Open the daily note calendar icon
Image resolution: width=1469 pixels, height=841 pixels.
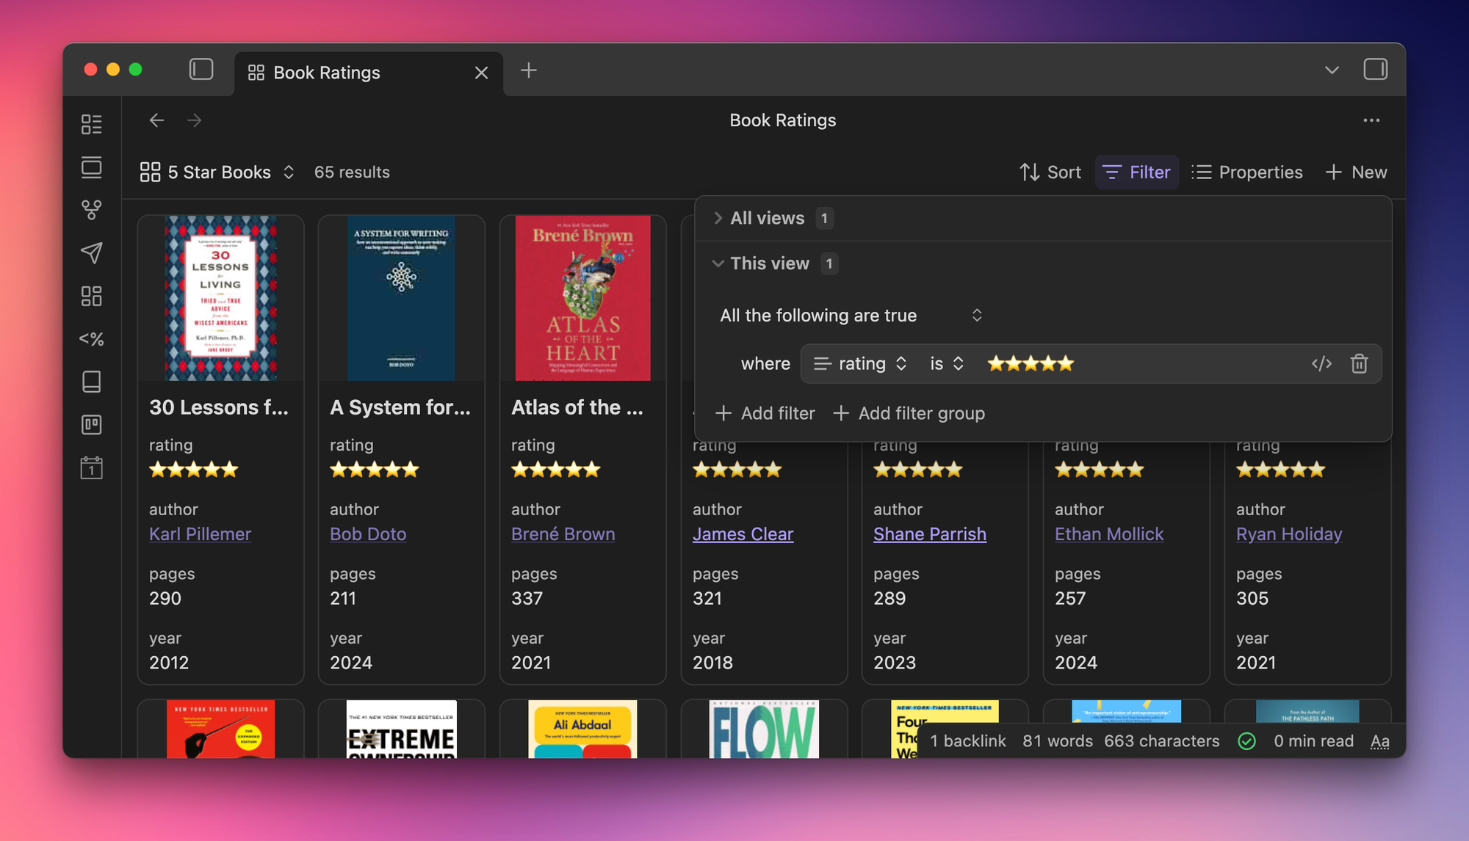pyautogui.click(x=91, y=467)
